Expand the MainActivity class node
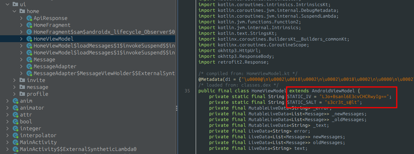This screenshot has height=154, width=414. point(7,142)
